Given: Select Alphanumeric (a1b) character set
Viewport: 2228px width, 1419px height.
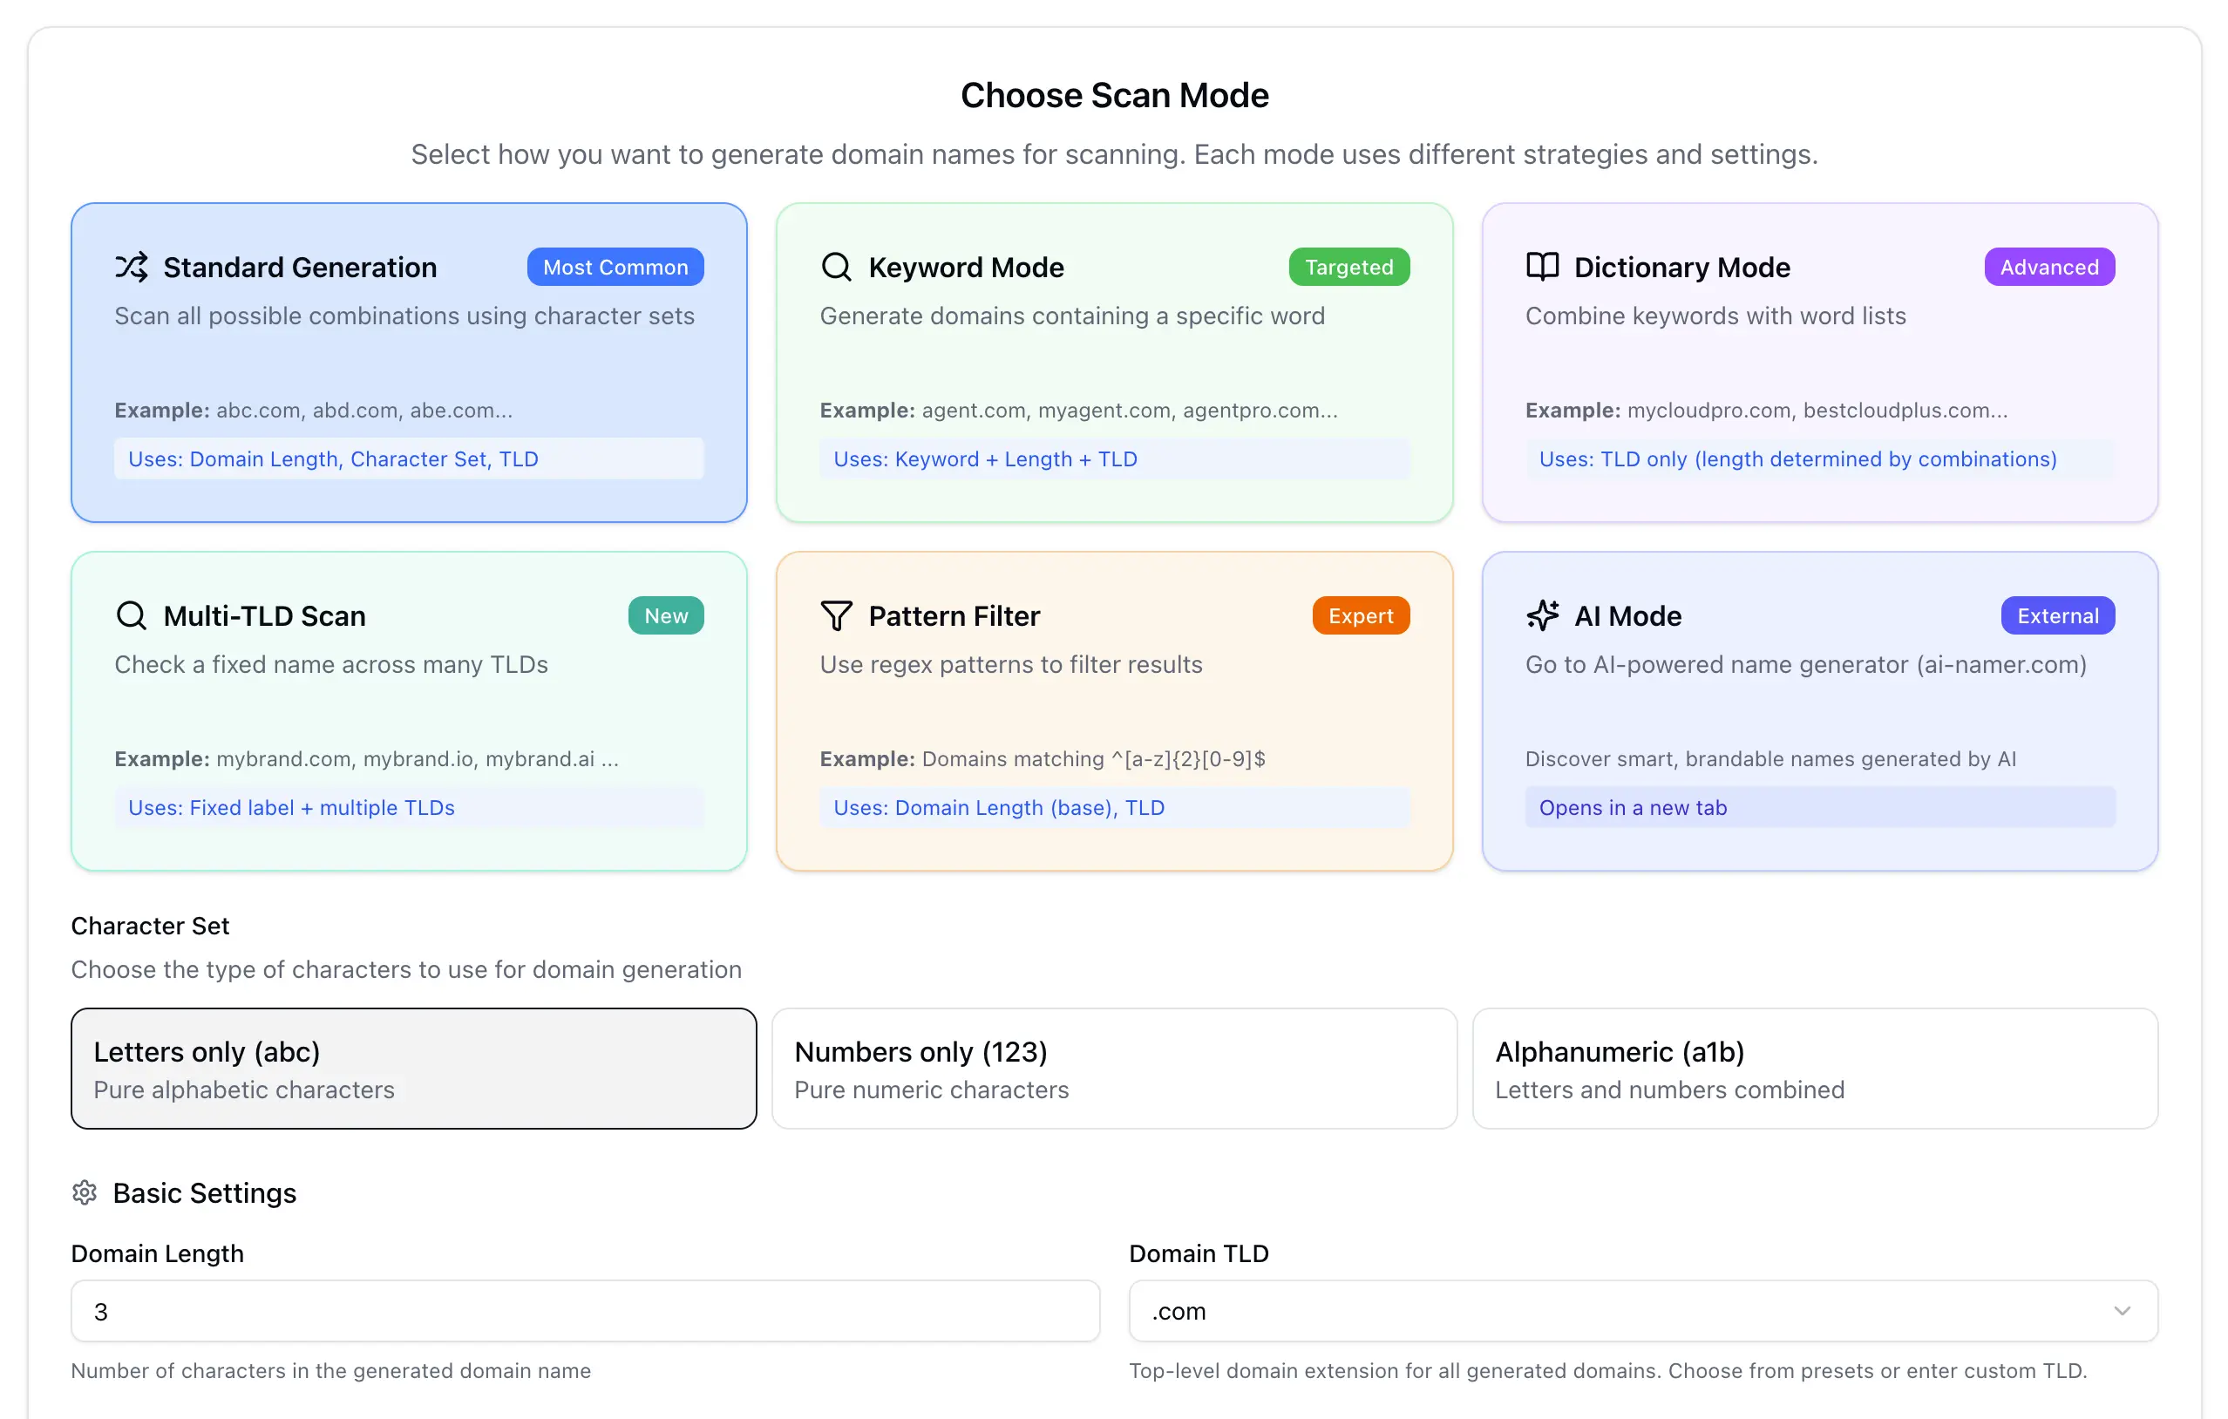Looking at the screenshot, I should click(x=1815, y=1069).
